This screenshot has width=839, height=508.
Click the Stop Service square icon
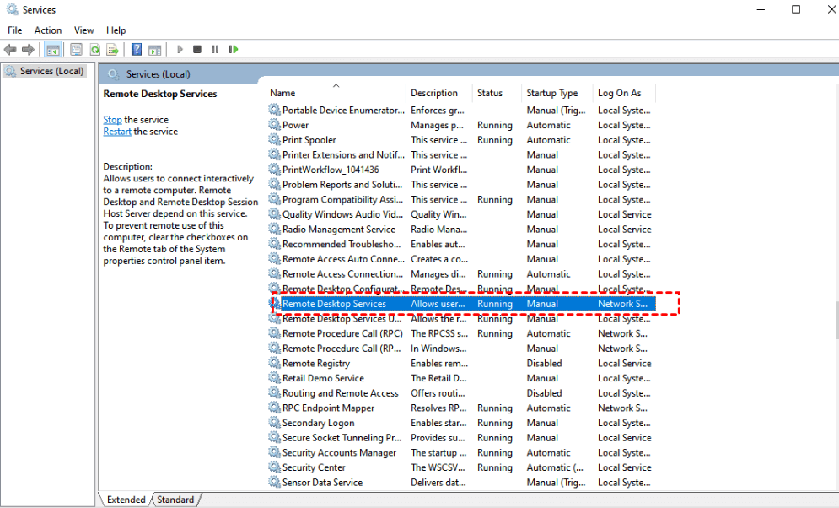[x=197, y=49]
